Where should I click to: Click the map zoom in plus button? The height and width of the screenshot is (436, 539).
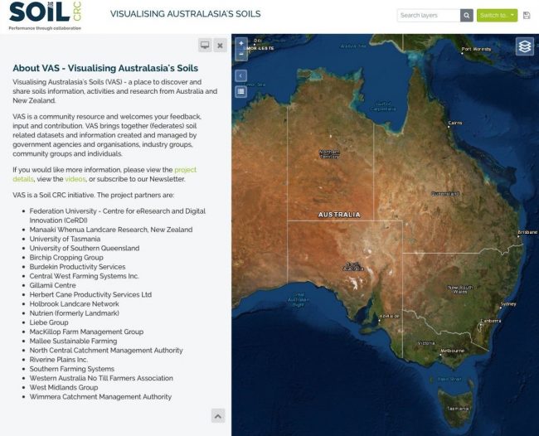click(241, 43)
